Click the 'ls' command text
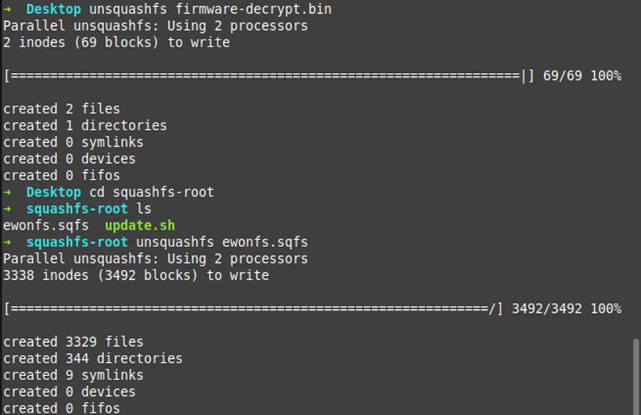641x415 pixels. (144, 209)
